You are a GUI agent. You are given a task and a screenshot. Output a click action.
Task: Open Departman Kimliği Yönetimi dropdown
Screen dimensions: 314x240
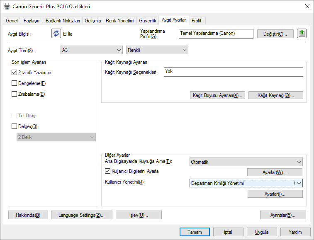click(246, 183)
